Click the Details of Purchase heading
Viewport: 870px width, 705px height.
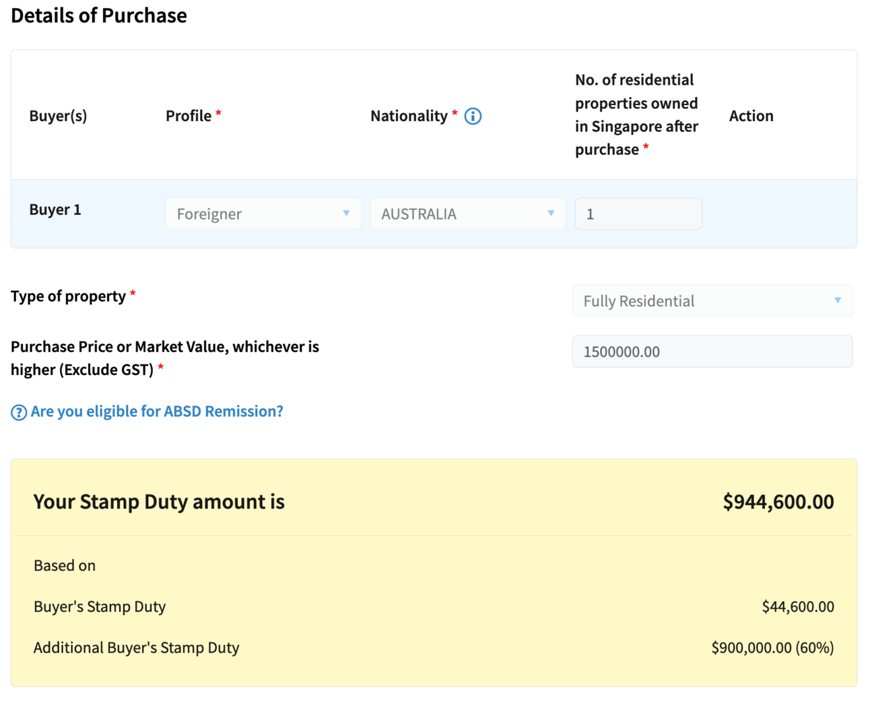[x=99, y=15]
